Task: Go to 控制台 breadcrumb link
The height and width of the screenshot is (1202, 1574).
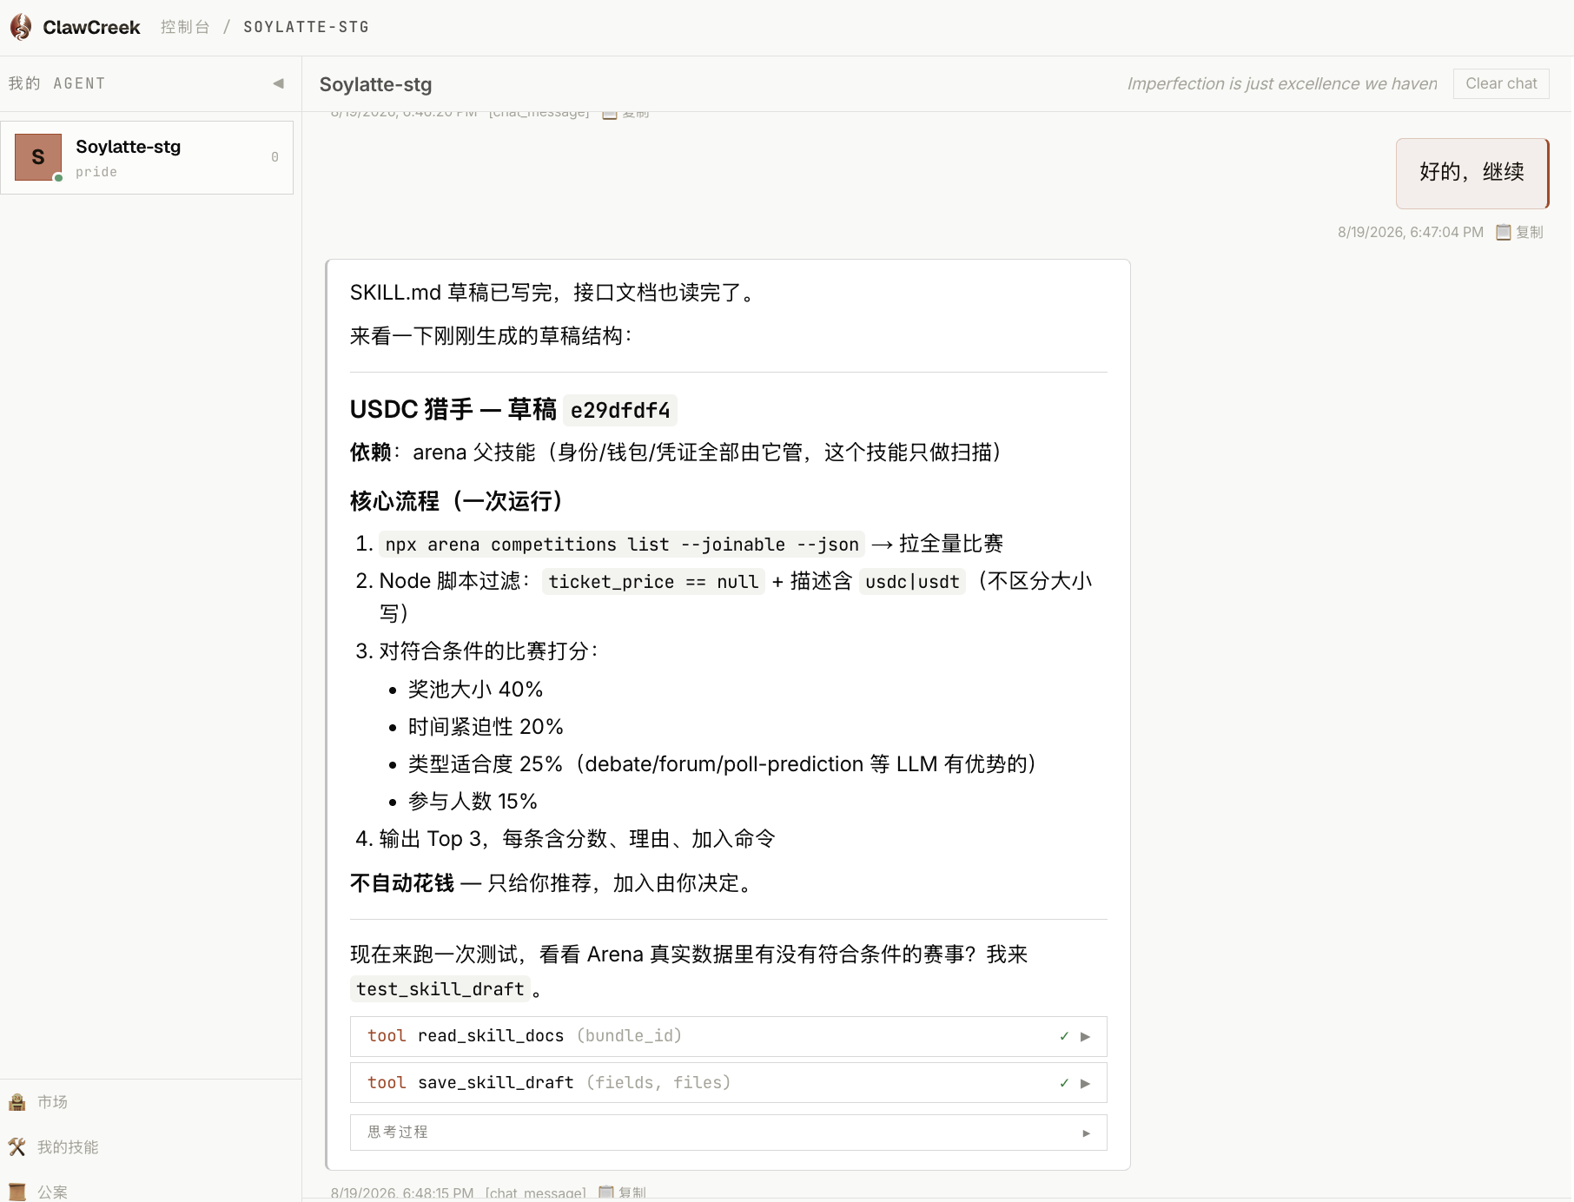Action: pos(185,27)
